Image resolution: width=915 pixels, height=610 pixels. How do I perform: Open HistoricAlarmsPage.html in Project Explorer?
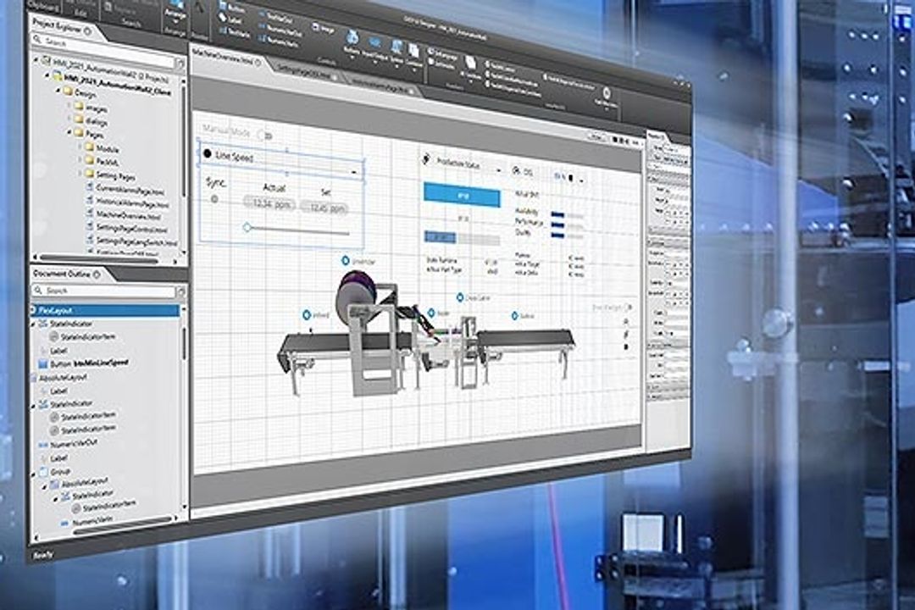pyautogui.click(x=127, y=202)
